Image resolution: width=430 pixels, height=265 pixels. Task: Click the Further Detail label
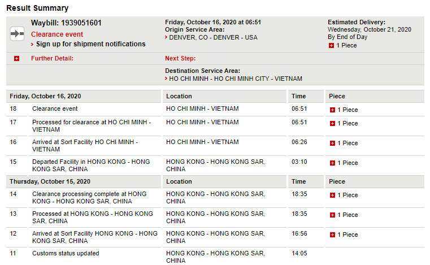pos(52,58)
